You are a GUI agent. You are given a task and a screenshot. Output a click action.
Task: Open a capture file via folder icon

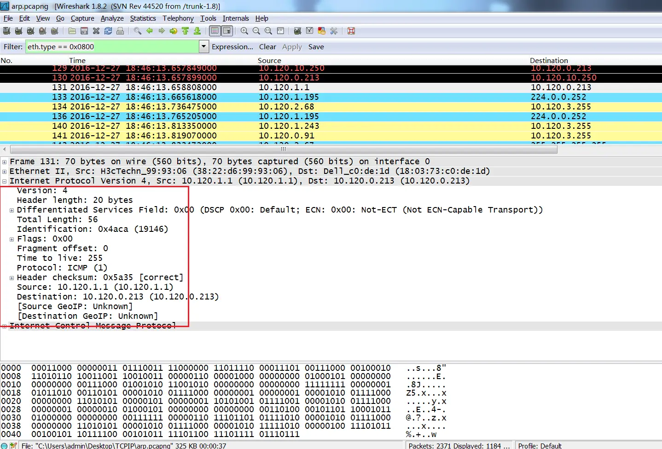pos(72,31)
